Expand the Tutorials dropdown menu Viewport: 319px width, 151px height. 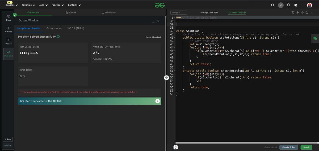pyautogui.click(x=28, y=5)
